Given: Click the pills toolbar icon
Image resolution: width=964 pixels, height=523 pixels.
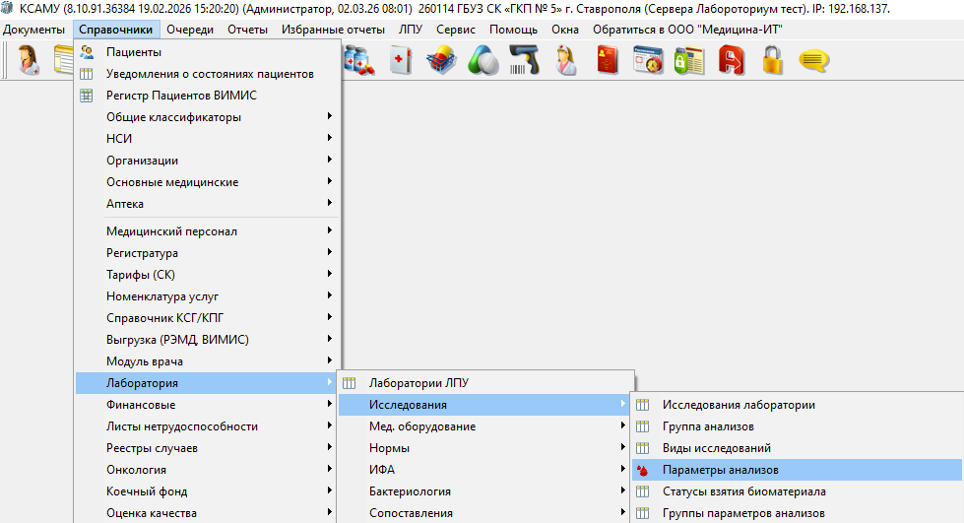Looking at the screenshot, I should tap(482, 61).
